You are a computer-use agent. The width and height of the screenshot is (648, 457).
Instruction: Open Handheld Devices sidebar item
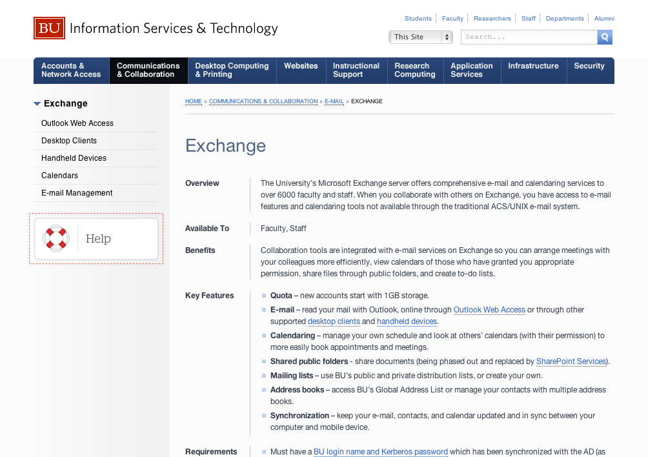point(74,158)
